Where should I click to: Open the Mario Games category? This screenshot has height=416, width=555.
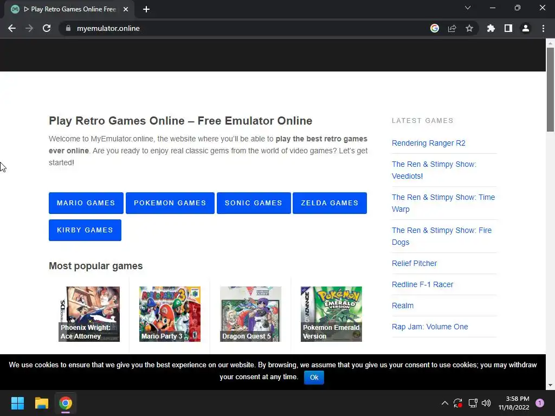[x=86, y=203]
